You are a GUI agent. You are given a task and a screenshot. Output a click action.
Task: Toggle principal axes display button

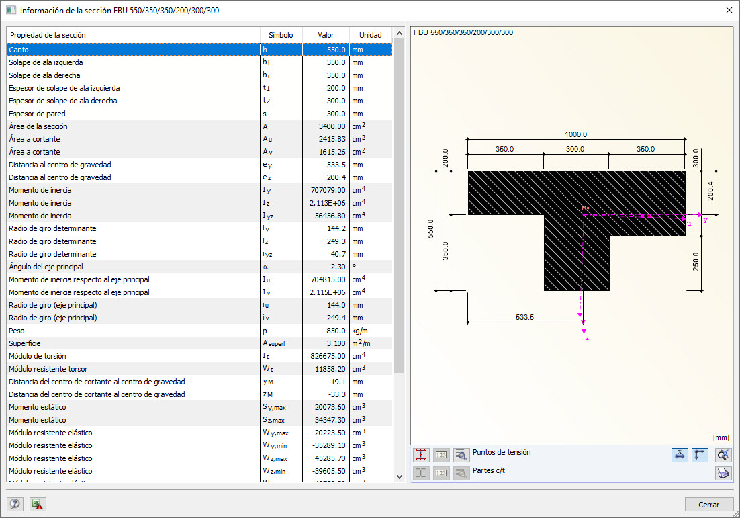coord(700,455)
